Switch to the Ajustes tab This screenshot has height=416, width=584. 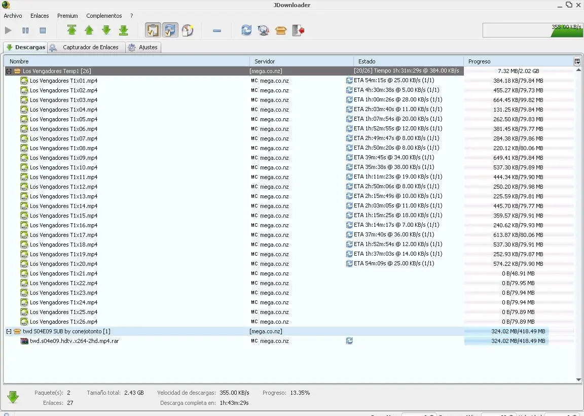coord(143,47)
